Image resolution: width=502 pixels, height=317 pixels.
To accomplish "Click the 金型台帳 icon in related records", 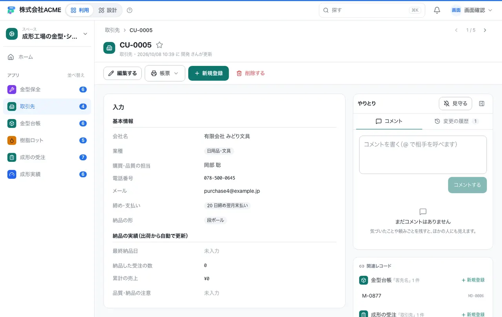I will (x=364, y=280).
